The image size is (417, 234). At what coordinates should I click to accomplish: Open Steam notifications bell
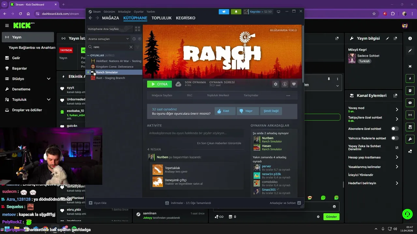(x=236, y=12)
